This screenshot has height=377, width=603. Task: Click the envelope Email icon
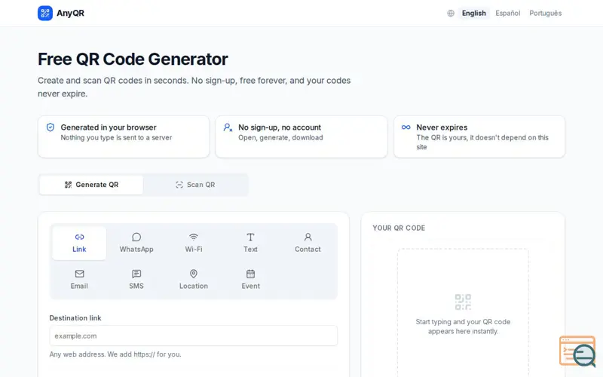pyautogui.click(x=79, y=274)
